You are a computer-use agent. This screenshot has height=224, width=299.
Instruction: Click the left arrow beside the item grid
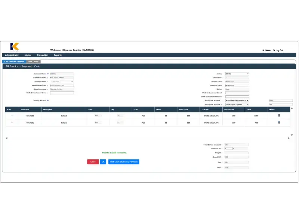(6, 138)
